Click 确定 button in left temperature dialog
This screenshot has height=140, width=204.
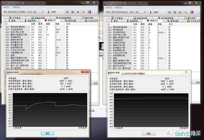(47, 133)
